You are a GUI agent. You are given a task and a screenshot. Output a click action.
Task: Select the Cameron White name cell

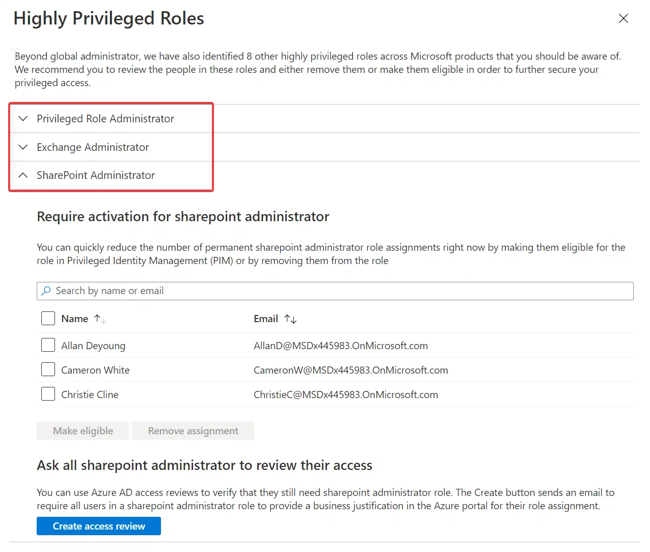95,370
